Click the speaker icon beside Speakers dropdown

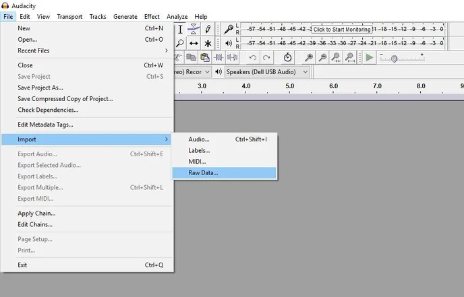click(x=219, y=72)
